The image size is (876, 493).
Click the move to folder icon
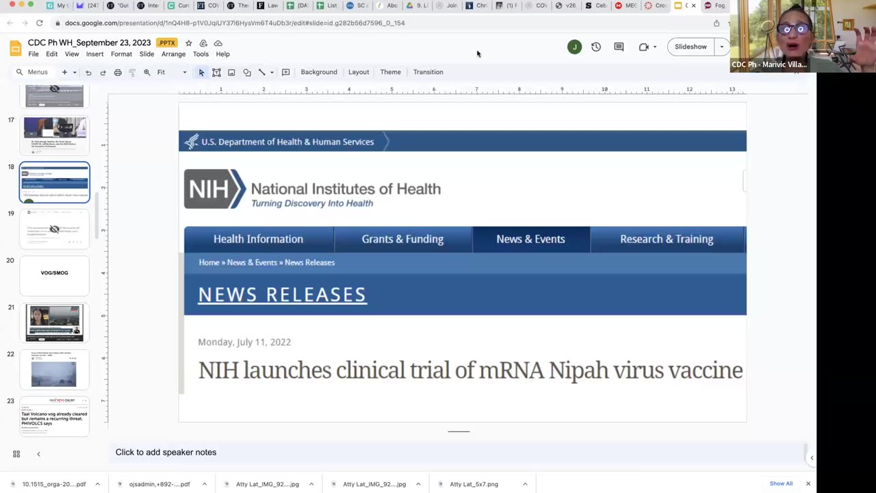(x=203, y=43)
